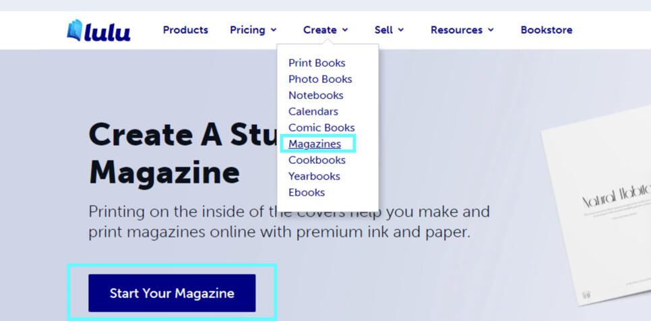
Task: Click the Create A Stunning Magazine heading
Action: tap(183, 153)
